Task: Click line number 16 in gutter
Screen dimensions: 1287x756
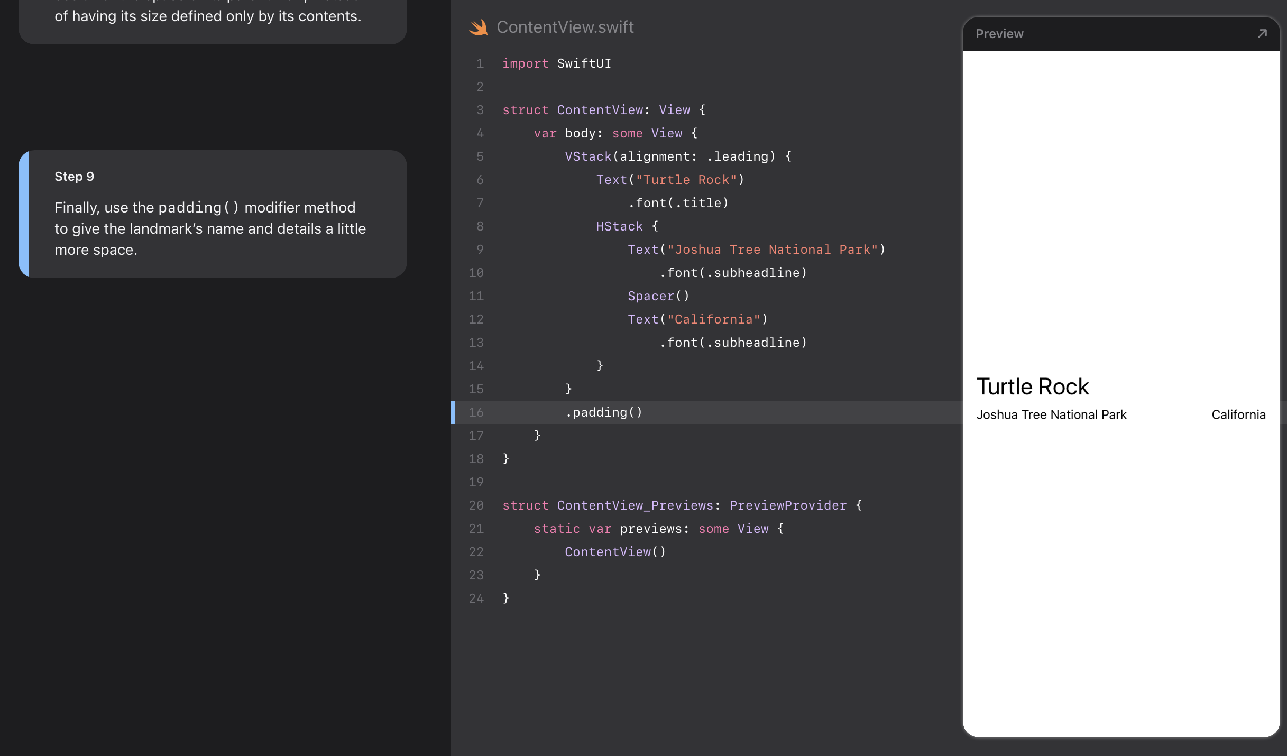Action: [x=476, y=412]
